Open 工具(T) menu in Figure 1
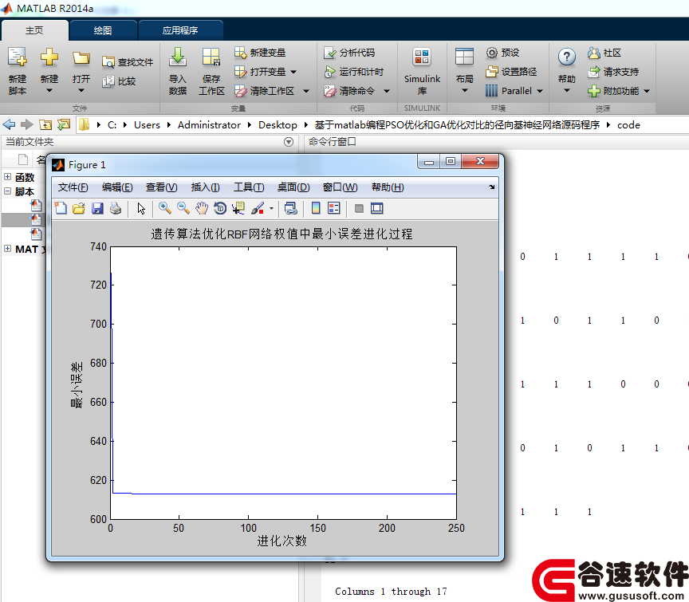This screenshot has height=602, width=689. tap(249, 187)
